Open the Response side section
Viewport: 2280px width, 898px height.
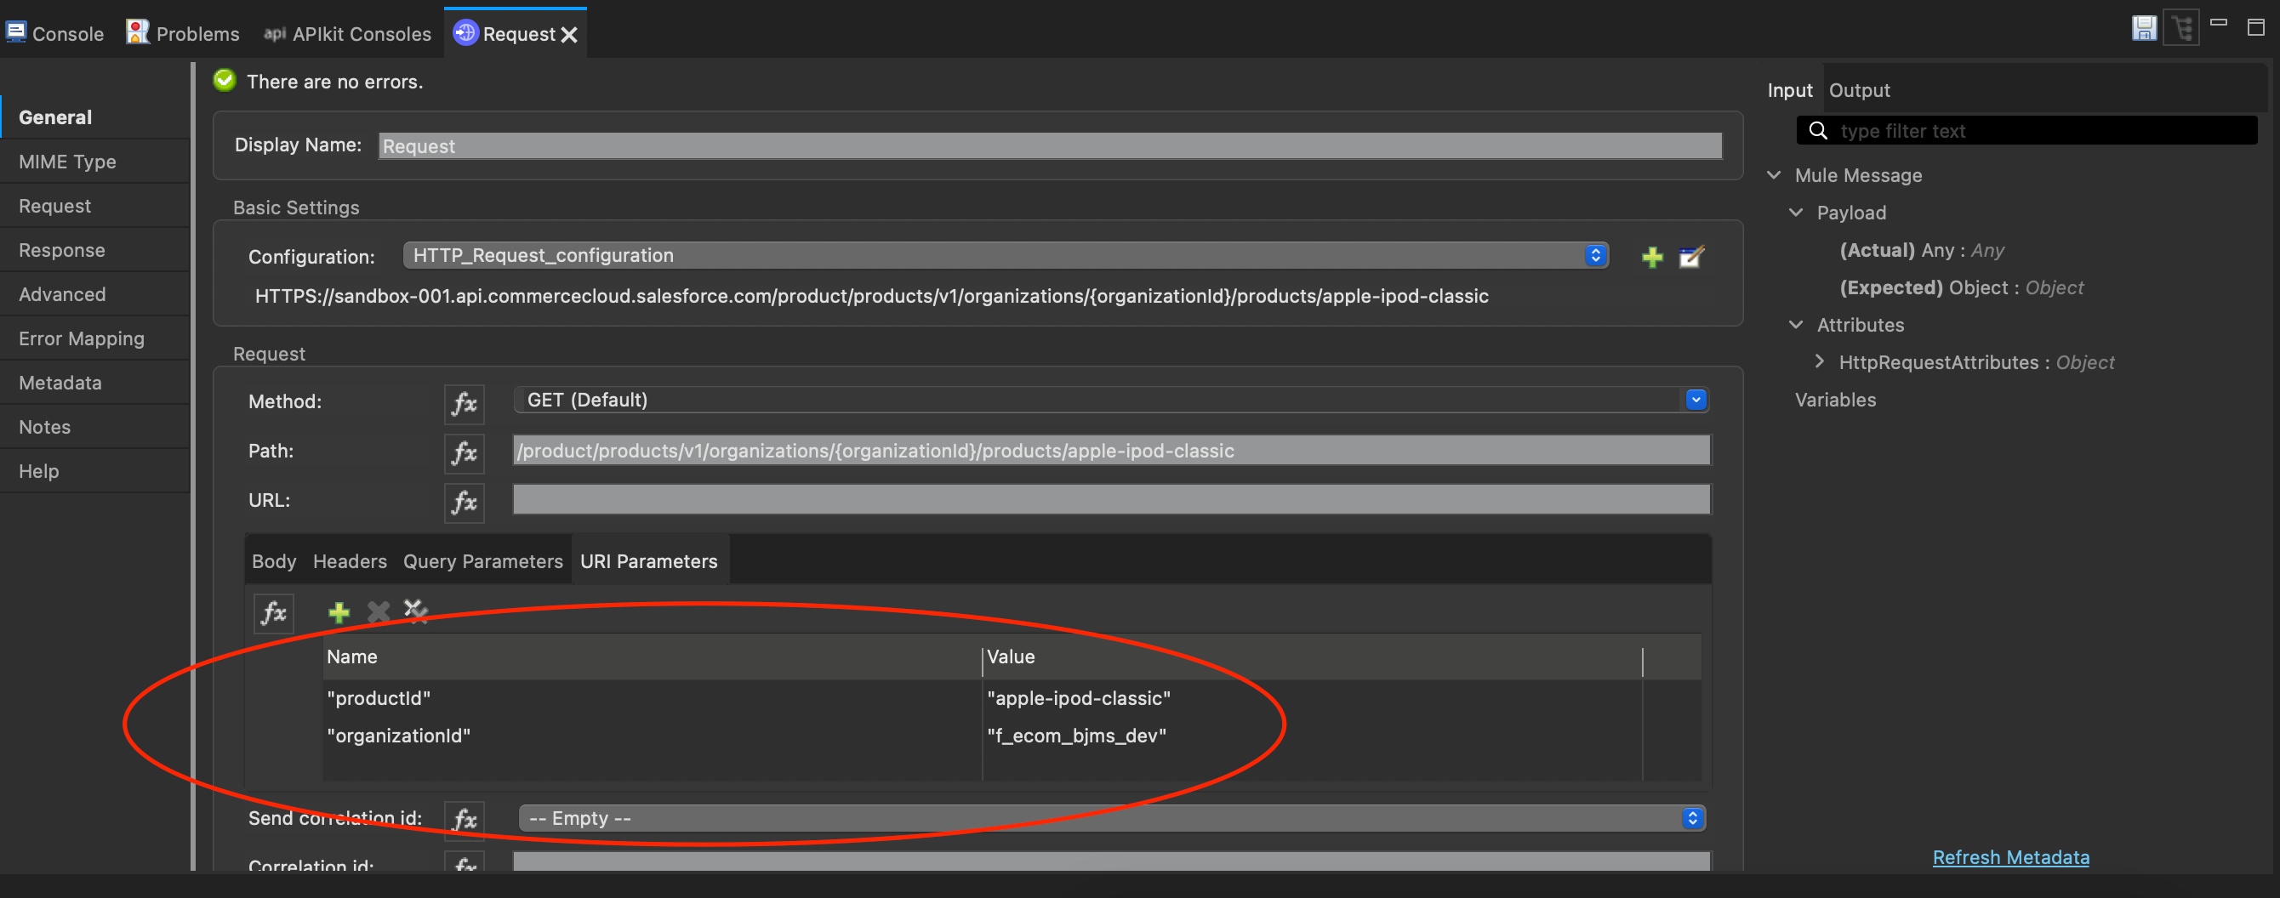click(x=95, y=249)
